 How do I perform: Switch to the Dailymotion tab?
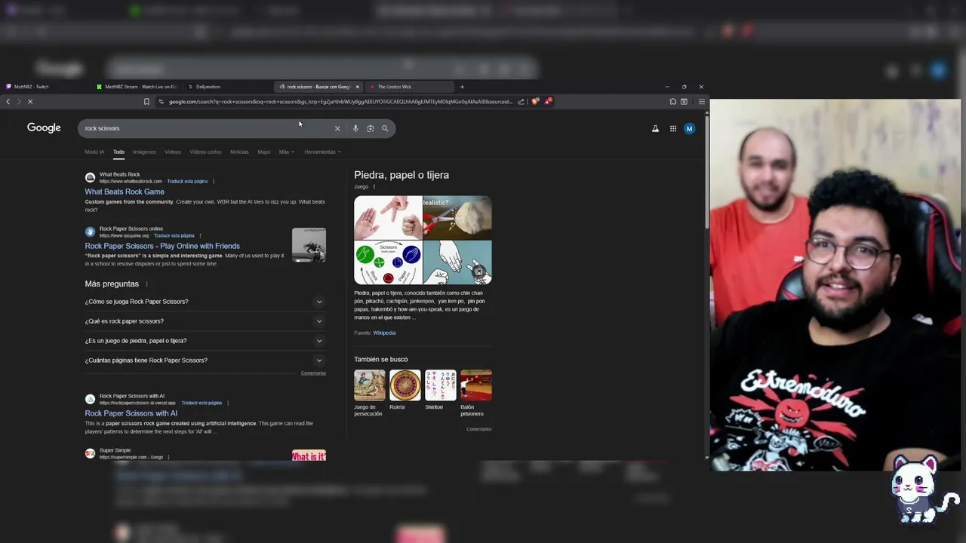point(228,87)
